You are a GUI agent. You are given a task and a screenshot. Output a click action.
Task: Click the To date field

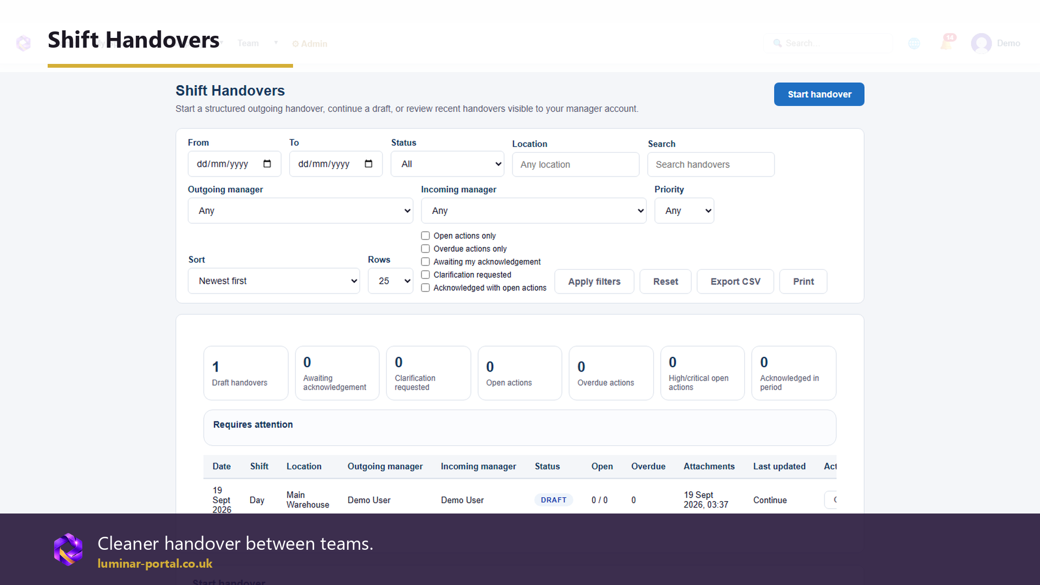tap(336, 164)
